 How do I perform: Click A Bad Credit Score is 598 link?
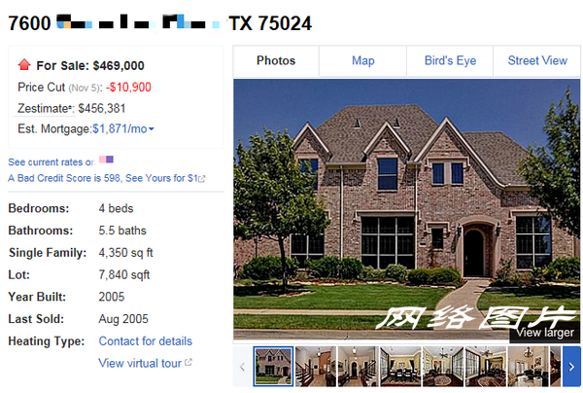point(103,178)
